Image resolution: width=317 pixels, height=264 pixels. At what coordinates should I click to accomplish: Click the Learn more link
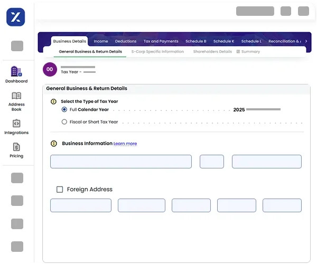[125, 144]
